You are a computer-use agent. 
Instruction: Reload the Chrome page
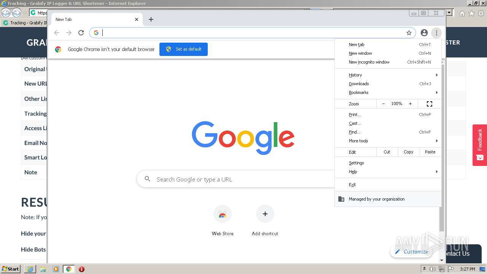(x=81, y=33)
